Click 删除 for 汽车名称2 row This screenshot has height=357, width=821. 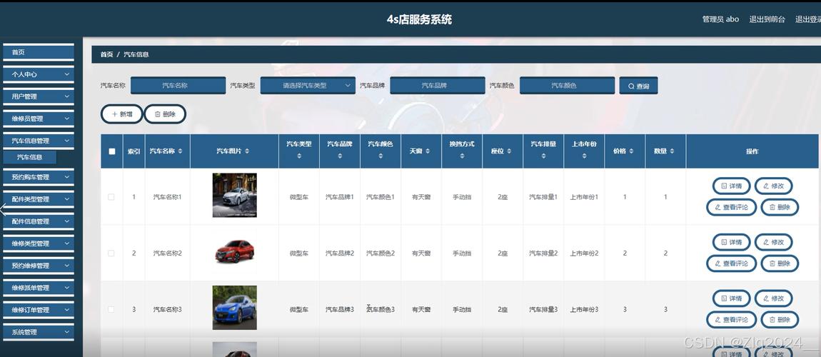[780, 264]
